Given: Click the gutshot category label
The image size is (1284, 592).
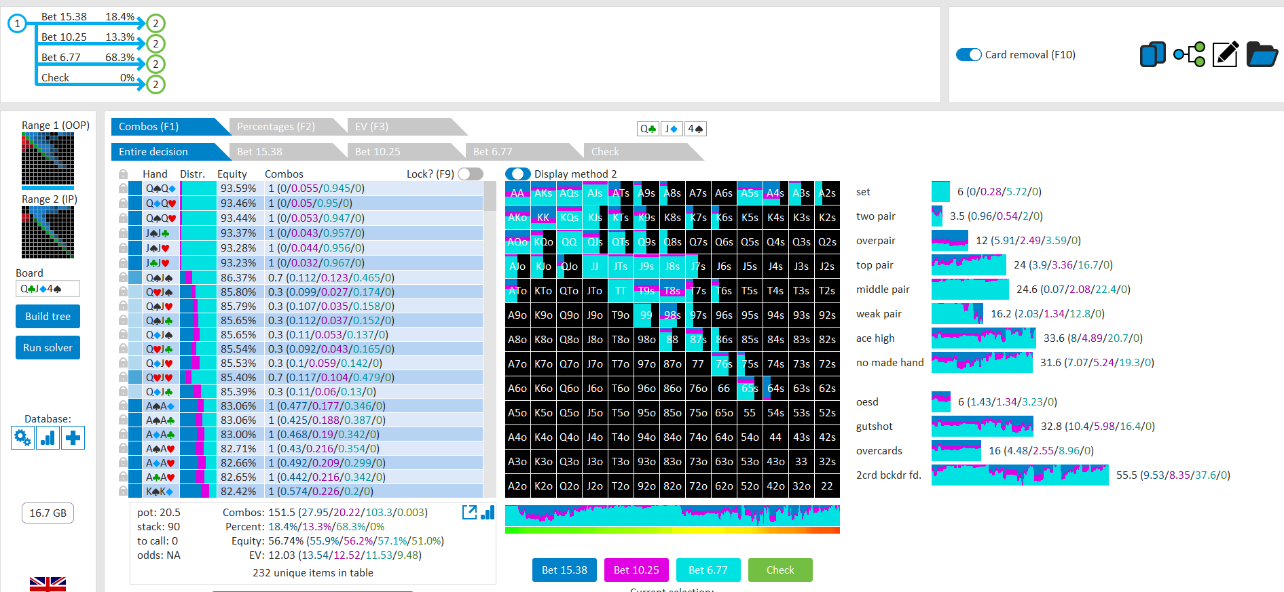Looking at the screenshot, I should tap(875, 427).
